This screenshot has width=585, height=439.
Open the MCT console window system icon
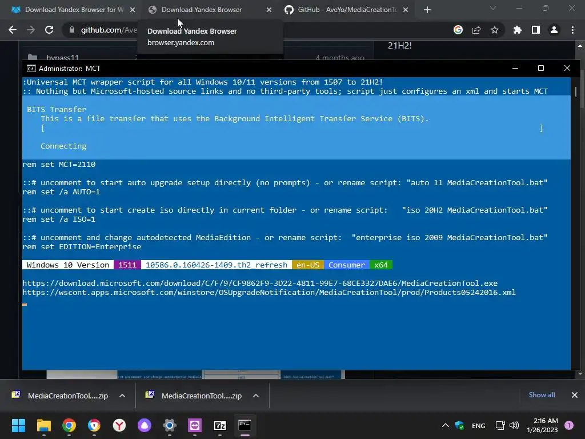point(31,69)
